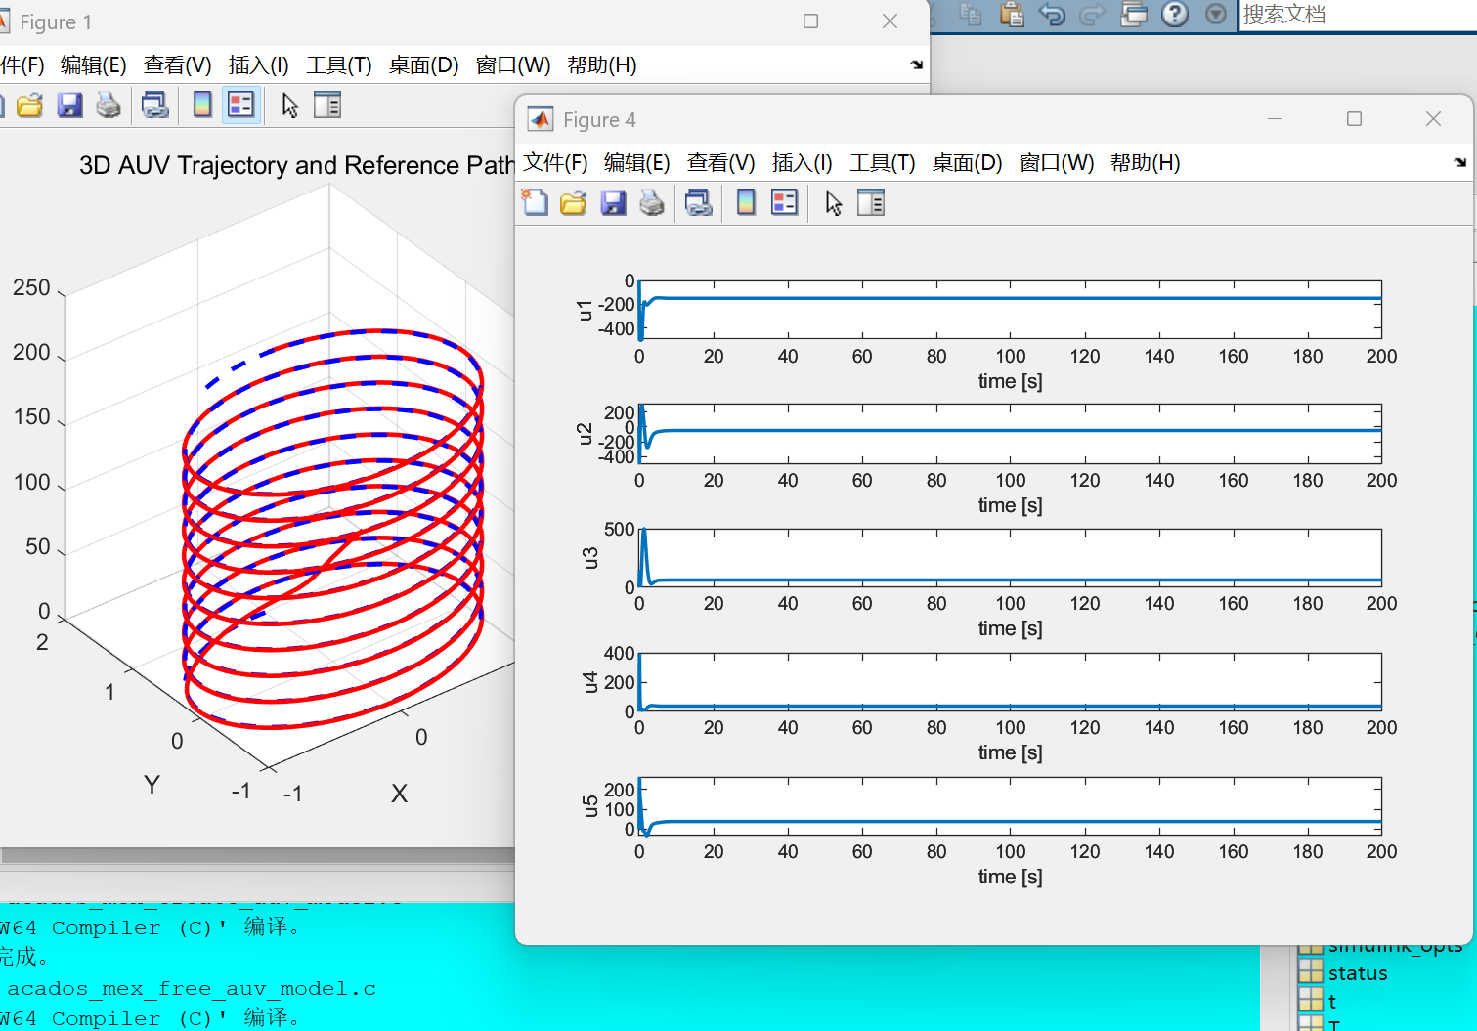
Task: Click New Figure icon in Figure 4 toolbar
Action: 535,202
